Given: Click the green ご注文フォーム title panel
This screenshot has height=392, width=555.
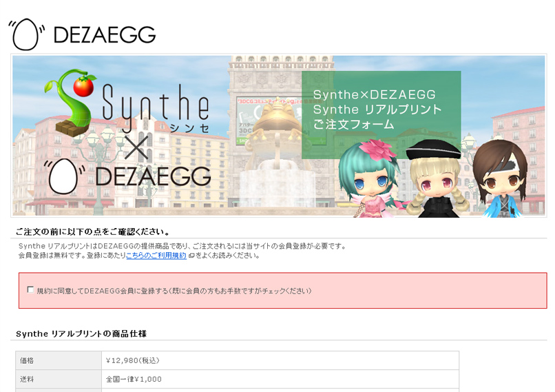Looking at the screenshot, I should (x=381, y=115).
